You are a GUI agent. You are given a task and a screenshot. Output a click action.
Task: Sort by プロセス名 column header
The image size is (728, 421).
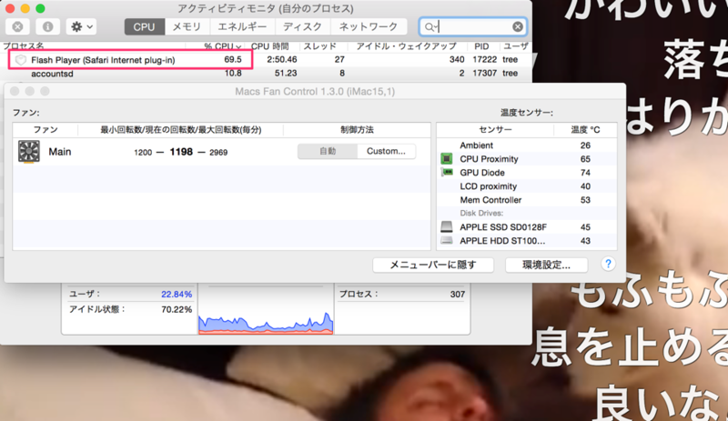(x=24, y=46)
